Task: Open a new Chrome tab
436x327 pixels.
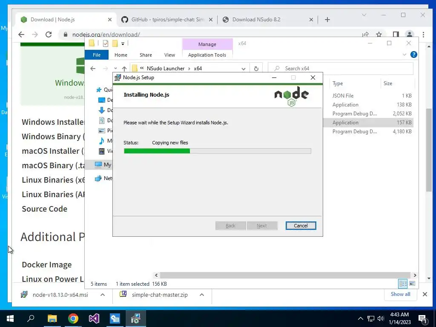Action: (x=327, y=20)
